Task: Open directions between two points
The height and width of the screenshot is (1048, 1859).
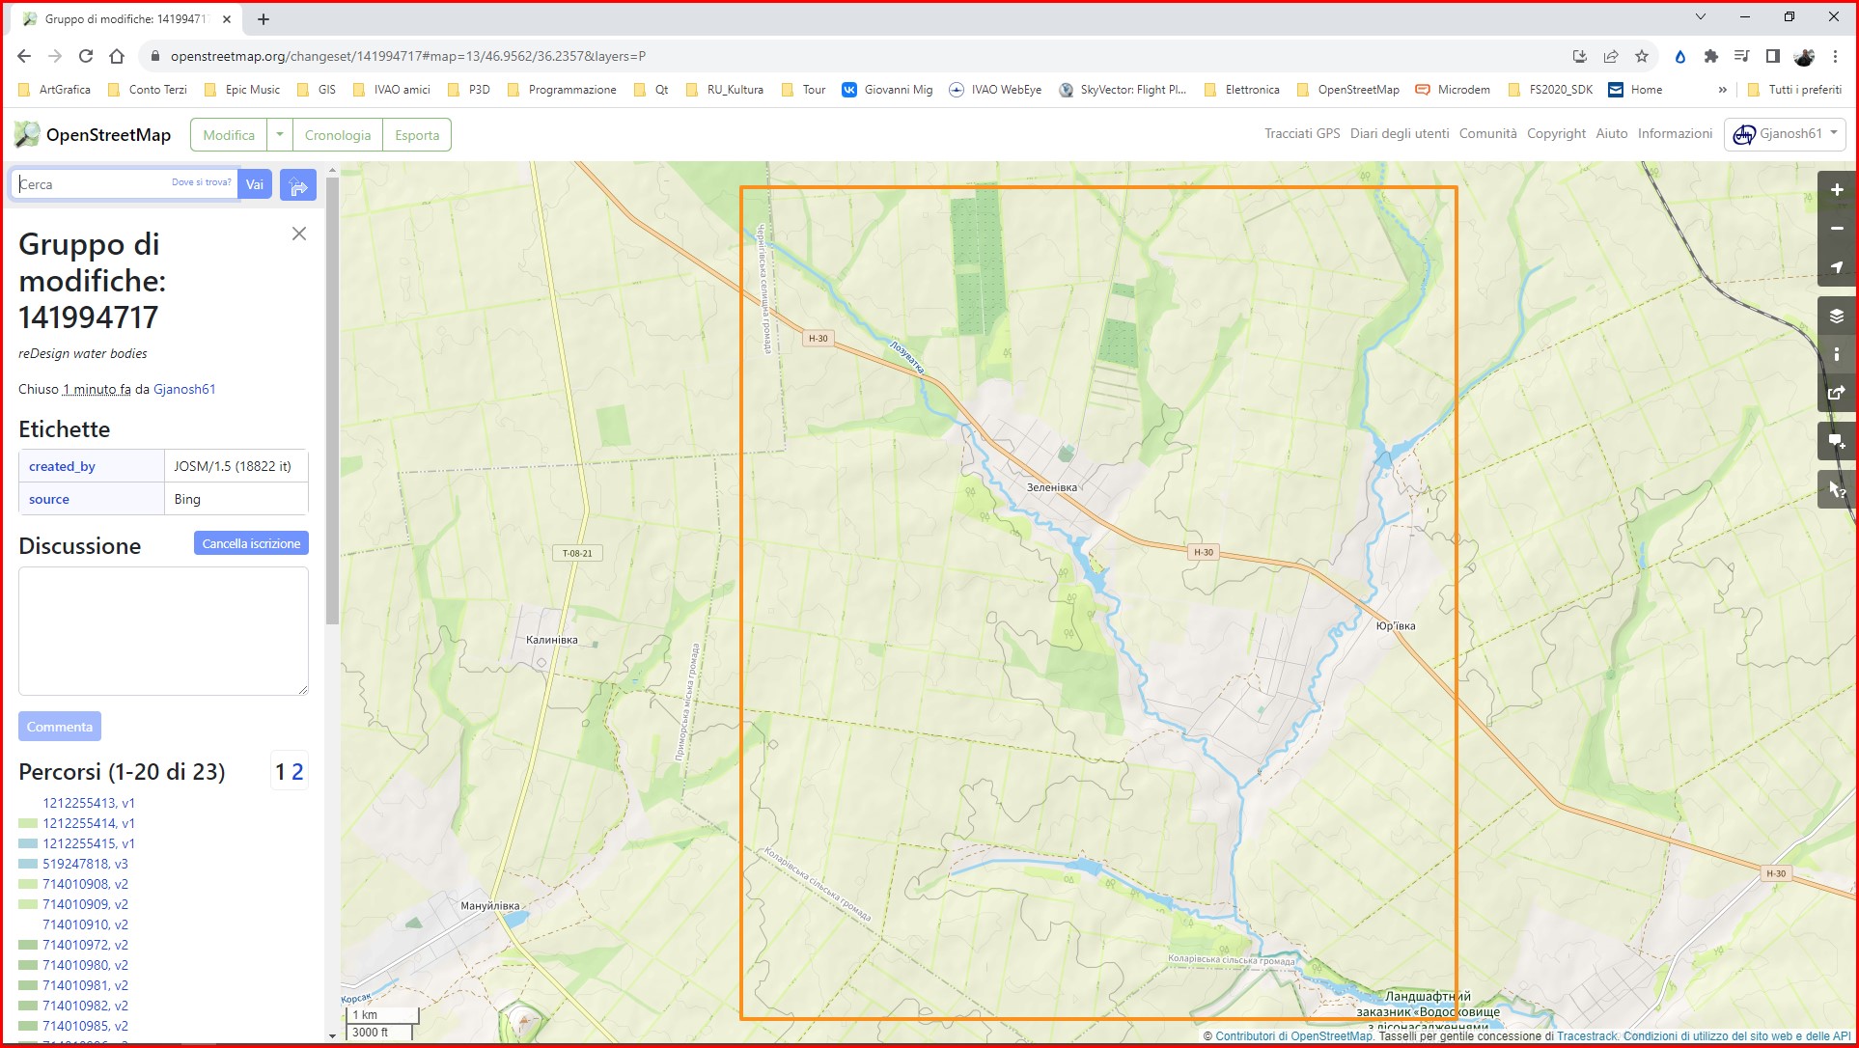Action: tap(298, 184)
